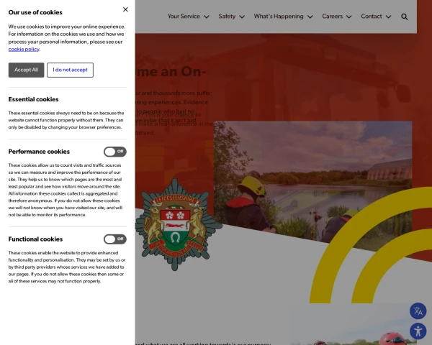The width and height of the screenshot is (432, 345).
Task: Expand the What's Happening chevron
Action: pyautogui.click(x=310, y=17)
